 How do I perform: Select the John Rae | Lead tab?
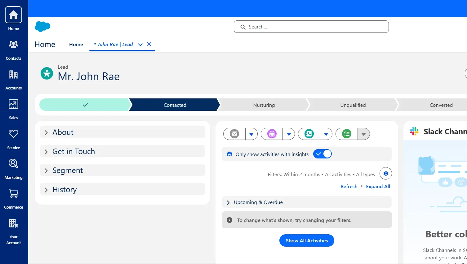[113, 44]
